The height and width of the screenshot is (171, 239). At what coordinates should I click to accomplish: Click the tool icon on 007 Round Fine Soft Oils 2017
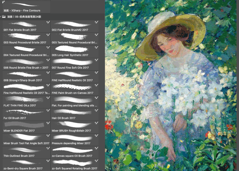pos(96,60)
